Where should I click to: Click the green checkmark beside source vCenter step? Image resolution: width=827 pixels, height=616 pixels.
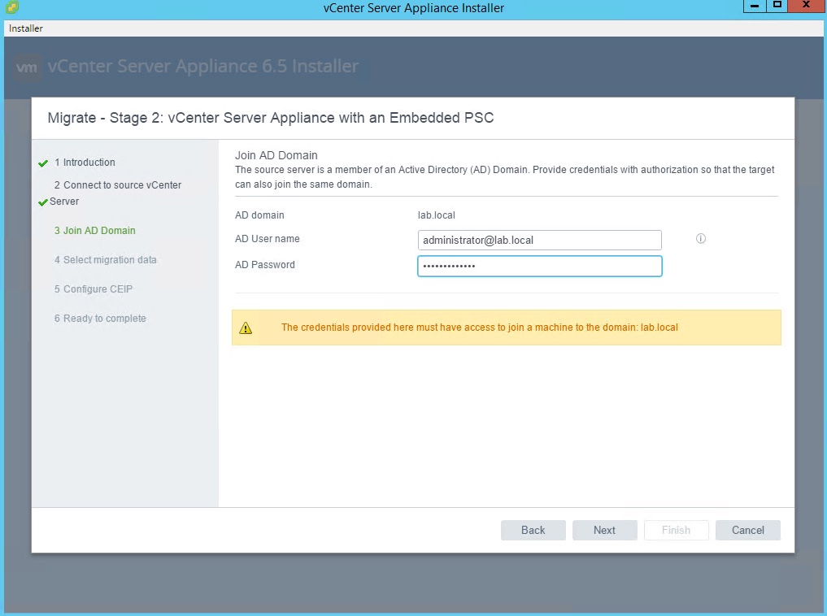pyautogui.click(x=43, y=202)
